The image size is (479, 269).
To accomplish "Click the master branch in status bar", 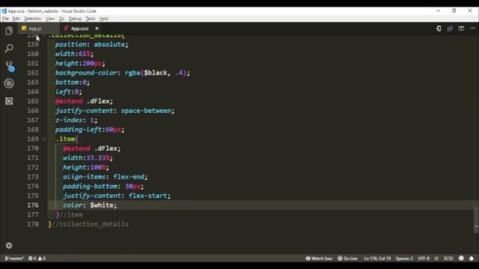I will 14,259.
